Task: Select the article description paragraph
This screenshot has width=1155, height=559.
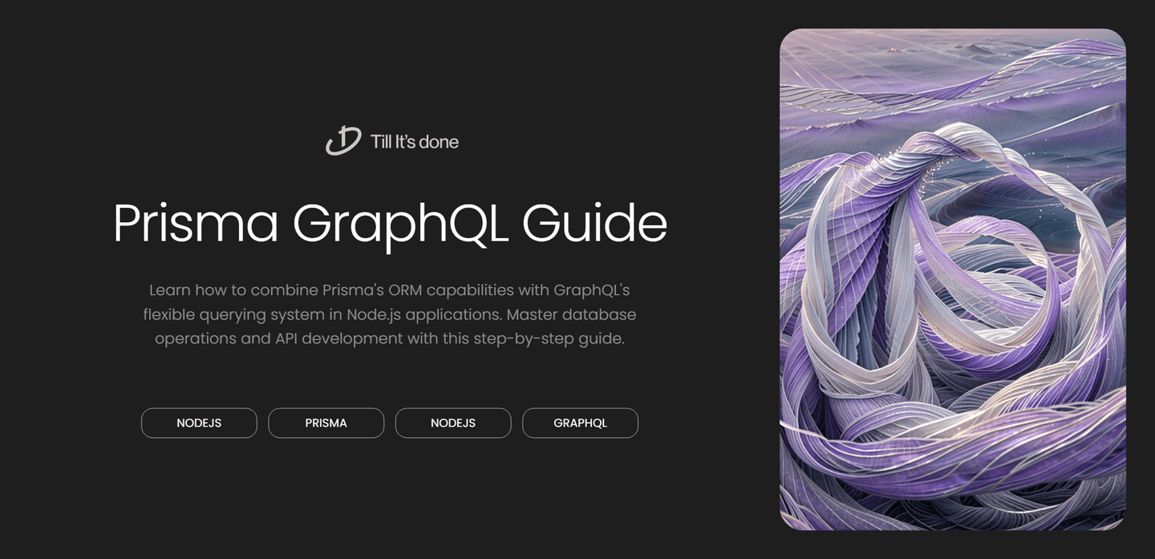Action: point(391,314)
